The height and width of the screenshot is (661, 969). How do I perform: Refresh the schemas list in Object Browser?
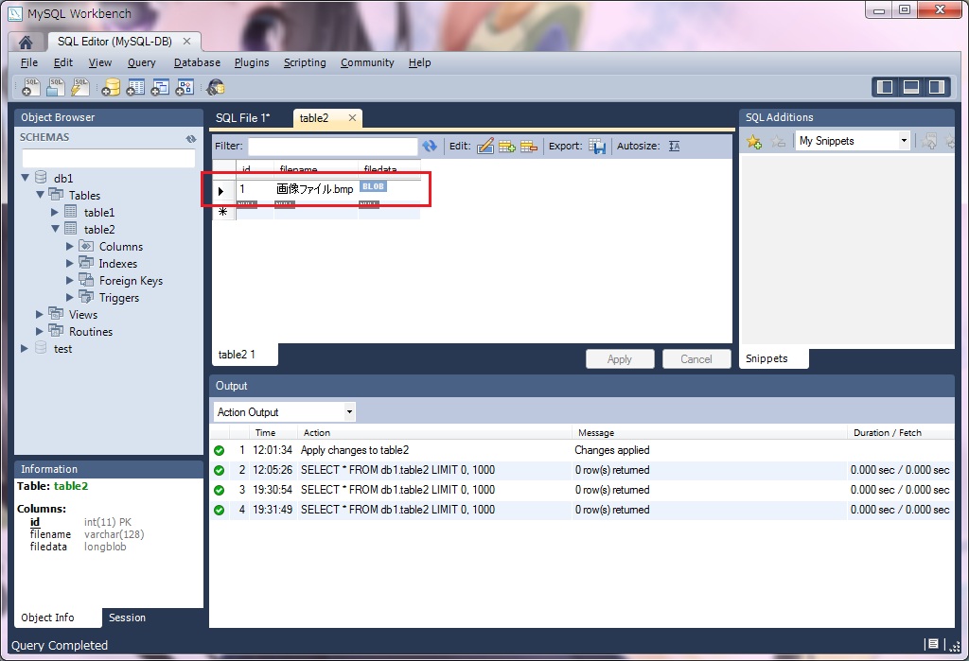click(191, 138)
